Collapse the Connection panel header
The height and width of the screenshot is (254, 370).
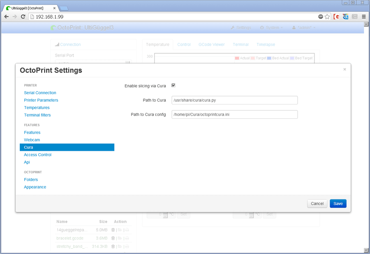pyautogui.click(x=70, y=44)
